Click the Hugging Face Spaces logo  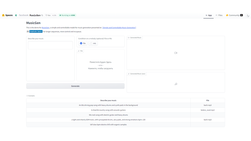pyautogui.click(x=3, y=15)
